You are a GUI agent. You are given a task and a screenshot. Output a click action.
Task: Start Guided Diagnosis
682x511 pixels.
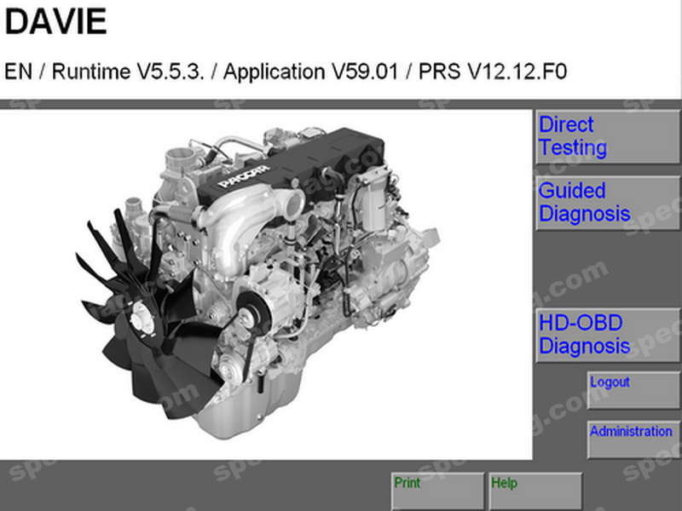click(607, 203)
